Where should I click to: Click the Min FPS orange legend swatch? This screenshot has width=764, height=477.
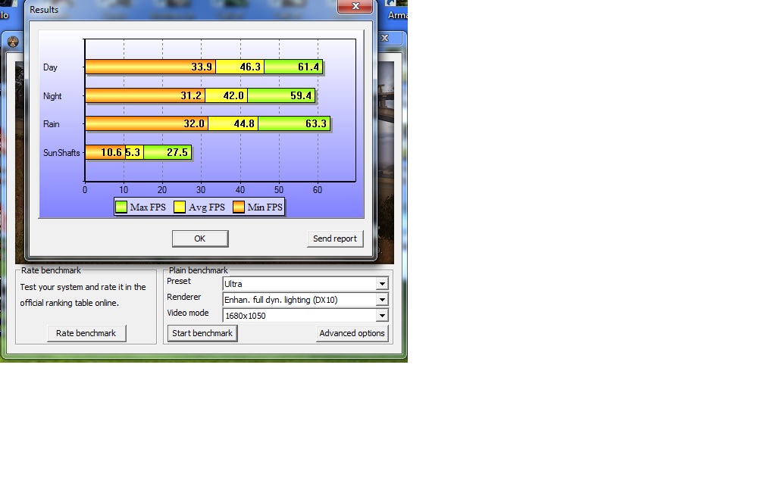[239, 207]
